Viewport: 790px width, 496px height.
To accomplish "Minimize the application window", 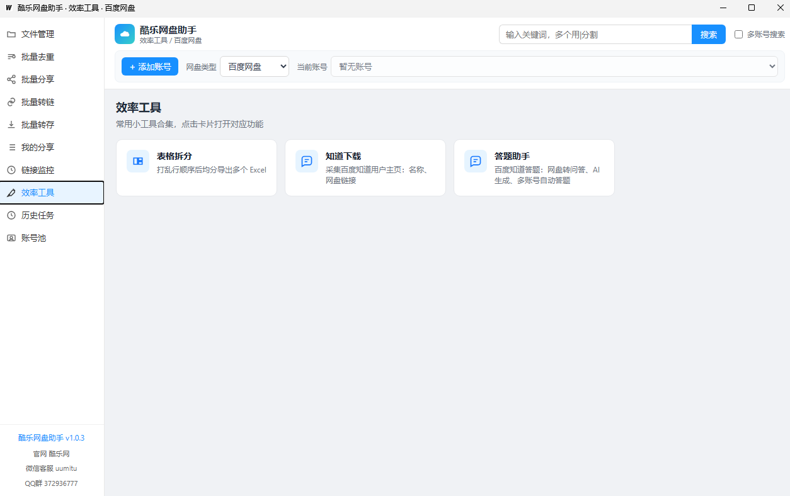I will tap(723, 8).
